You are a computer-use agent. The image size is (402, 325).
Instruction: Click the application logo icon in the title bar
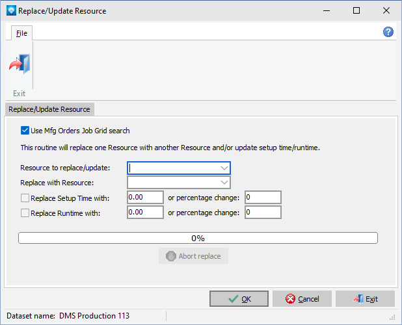pyautogui.click(x=11, y=11)
